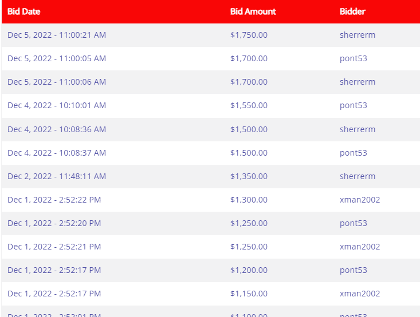The image size is (420, 317).
Task: Select the $1,550.00 bid amount
Action: (249, 105)
